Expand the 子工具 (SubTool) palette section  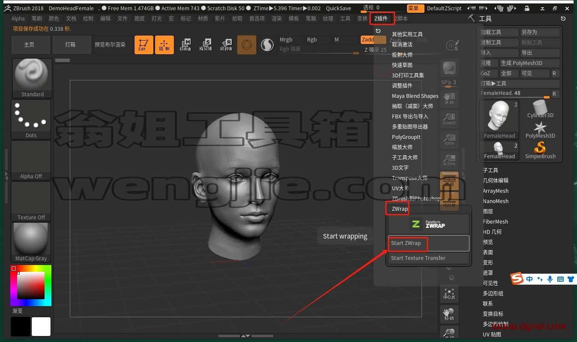coord(490,170)
